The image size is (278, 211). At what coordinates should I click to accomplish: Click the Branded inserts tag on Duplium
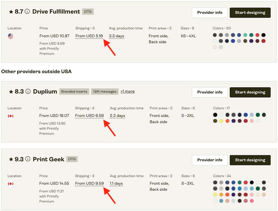click(74, 91)
